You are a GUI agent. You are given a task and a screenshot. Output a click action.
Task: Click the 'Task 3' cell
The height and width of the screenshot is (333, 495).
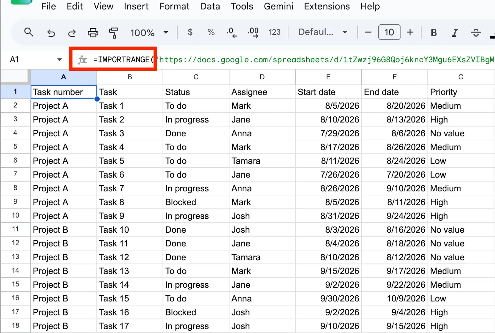130,133
